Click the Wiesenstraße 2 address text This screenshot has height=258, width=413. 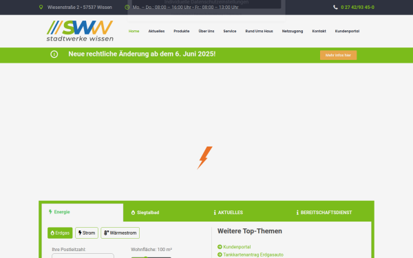pos(80,7)
